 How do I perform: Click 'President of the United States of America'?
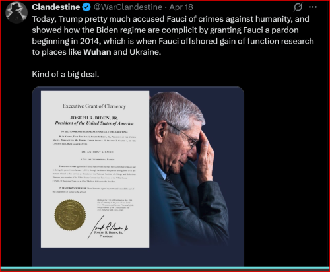(x=94, y=123)
